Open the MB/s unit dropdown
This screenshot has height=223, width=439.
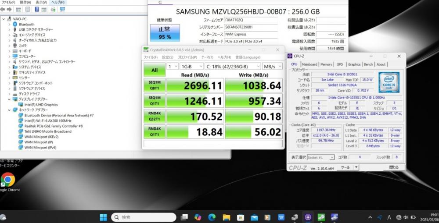coord(272,67)
